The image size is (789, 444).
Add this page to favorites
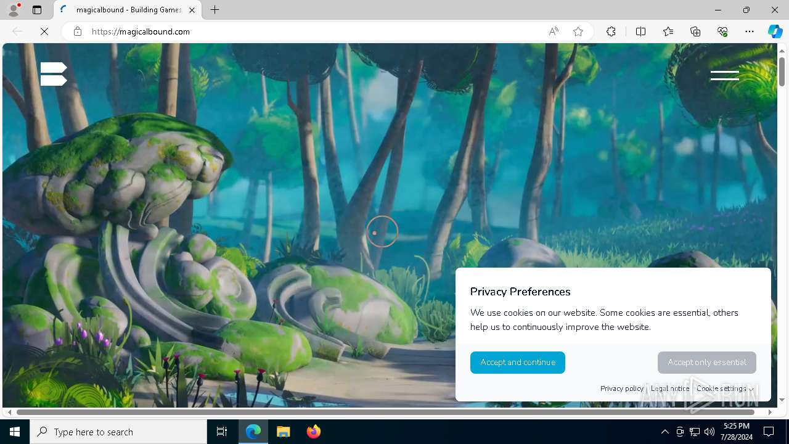578,31
